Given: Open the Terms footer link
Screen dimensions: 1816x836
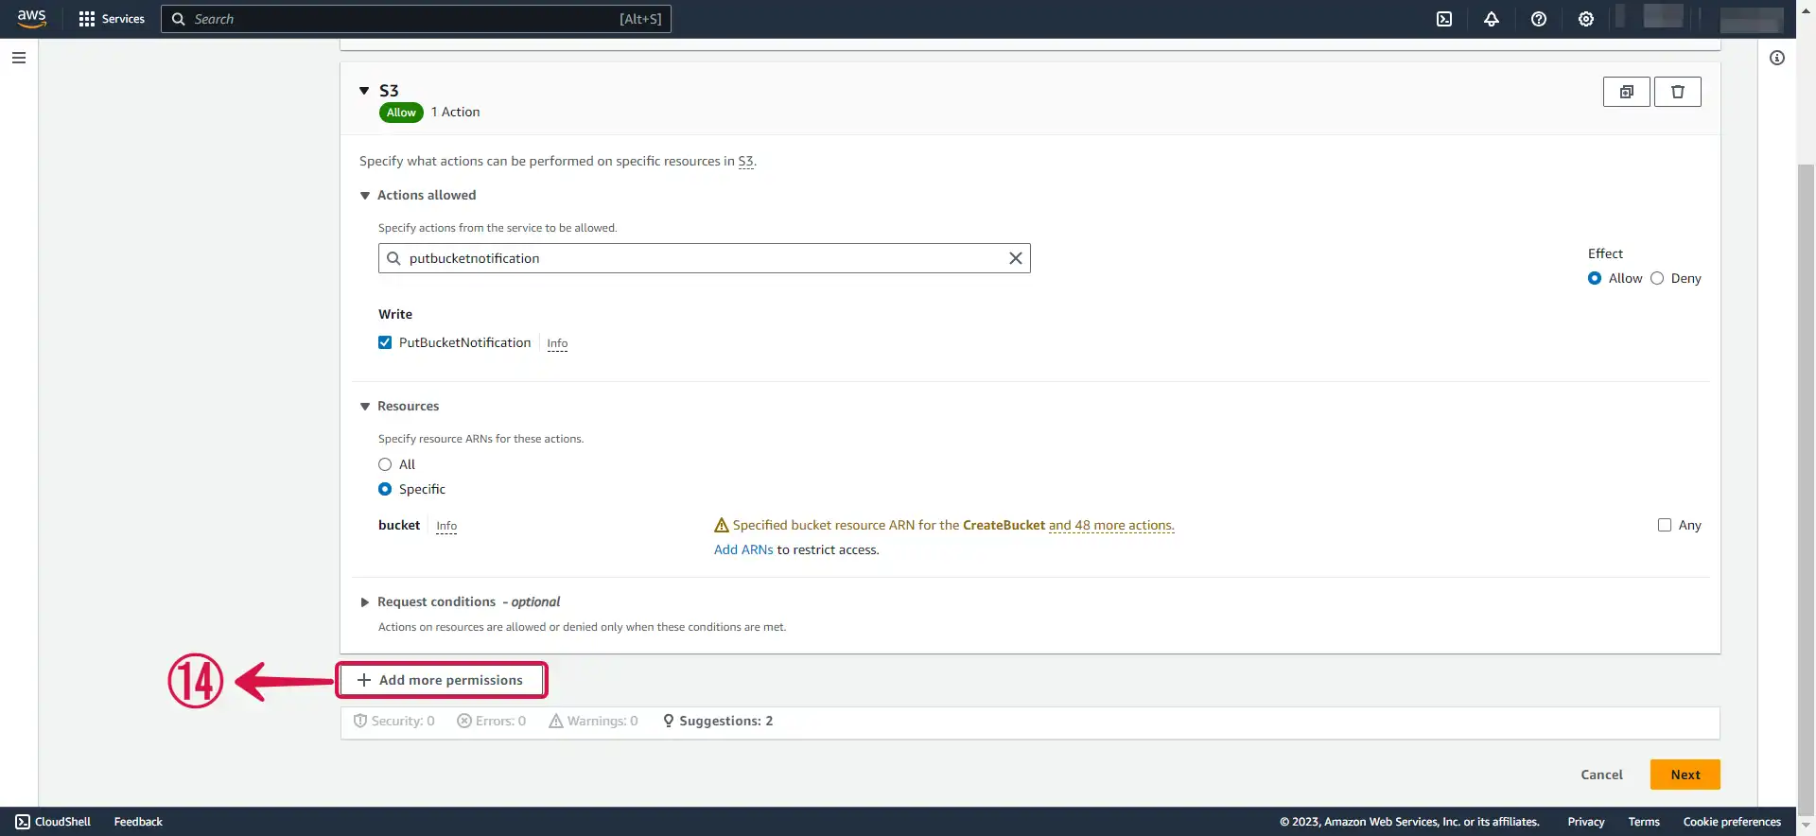Looking at the screenshot, I should [1644, 822].
